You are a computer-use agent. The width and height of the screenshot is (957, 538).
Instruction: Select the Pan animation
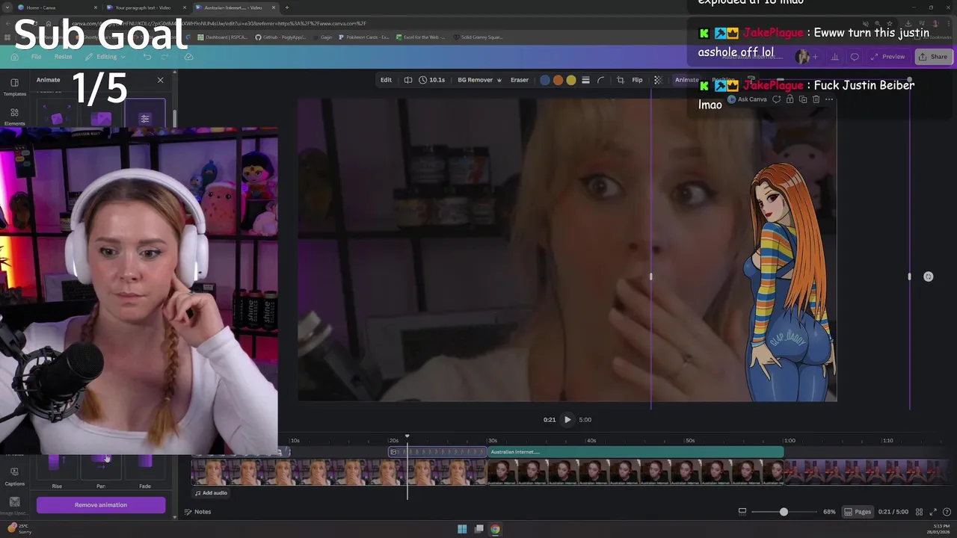pos(101,471)
